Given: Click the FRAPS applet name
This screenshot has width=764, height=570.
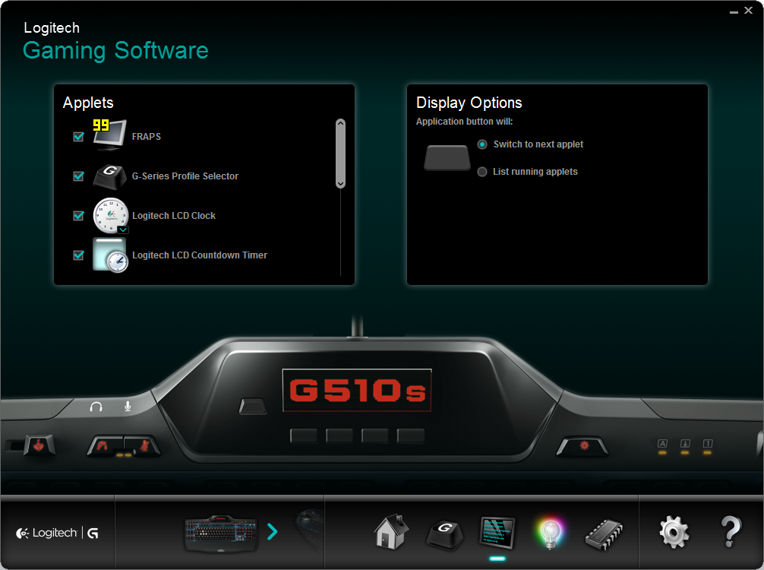Looking at the screenshot, I should (x=146, y=137).
